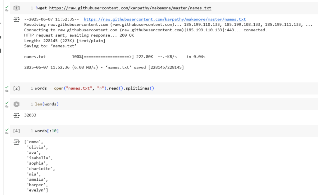Open the names.txt URL in wget output

click(165, 19)
